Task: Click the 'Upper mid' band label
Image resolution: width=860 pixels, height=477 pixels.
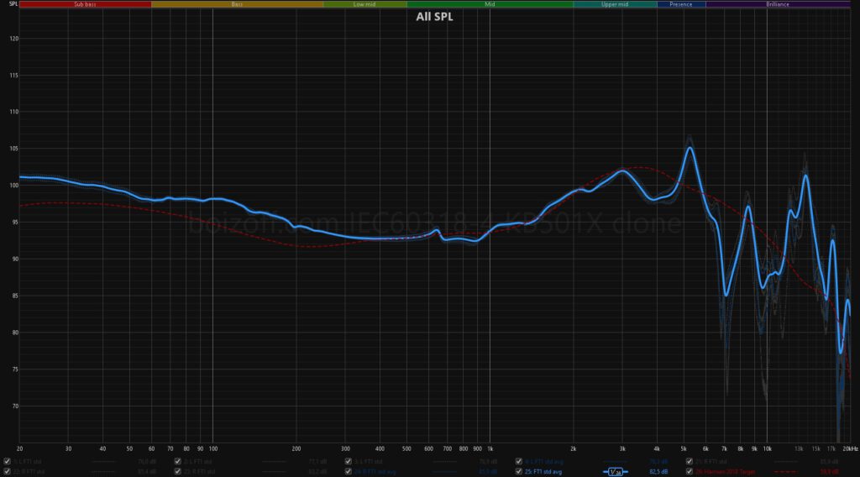Action: 614,4
